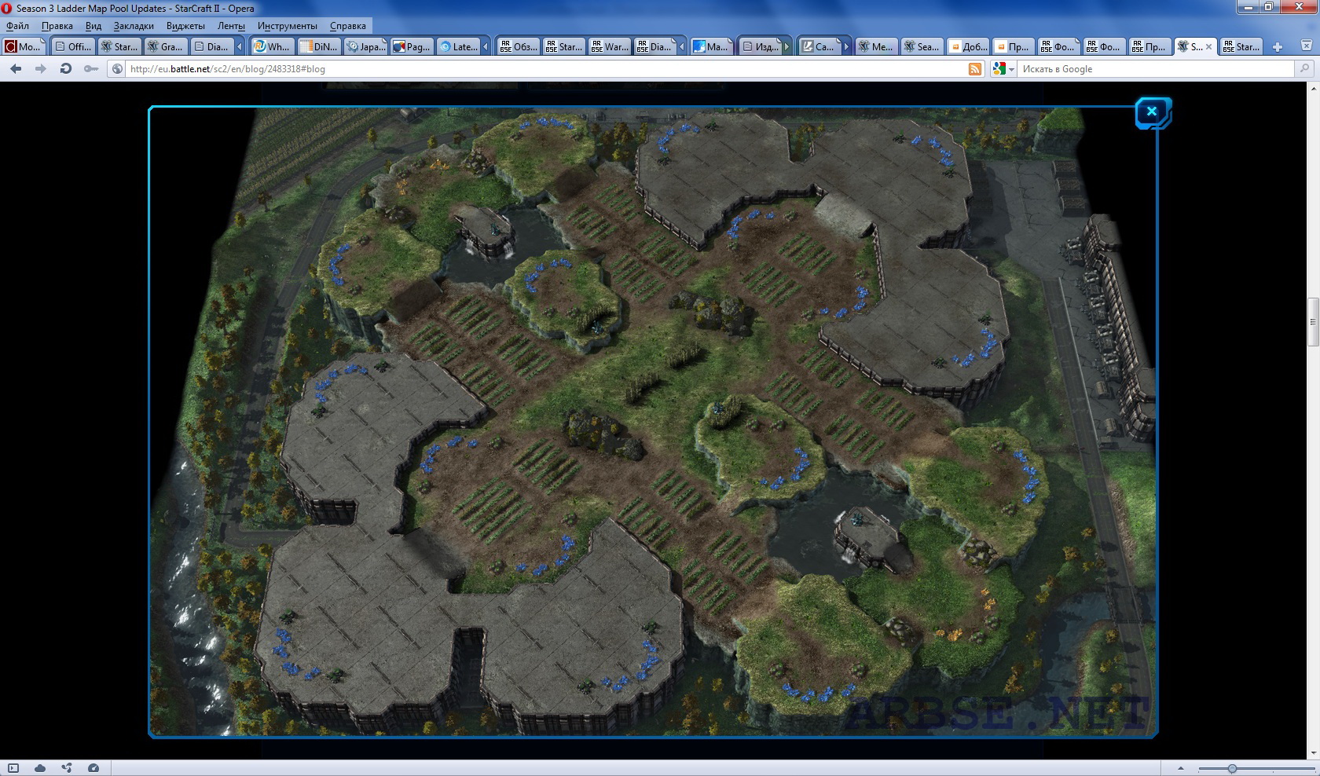
Task: Open the password wand key icon
Action: point(91,69)
